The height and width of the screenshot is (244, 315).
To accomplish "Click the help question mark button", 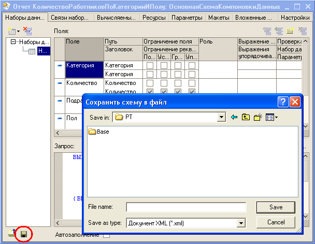I will pyautogui.click(x=283, y=102).
